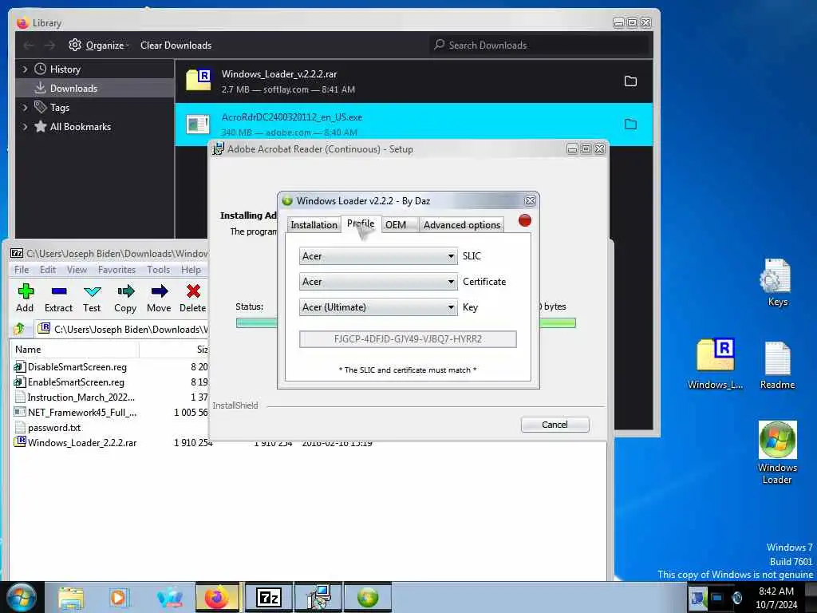Viewport: 817px width, 613px height.
Task: Select NET_Framework45_Full file in 7-Zip
Action: pos(82,413)
